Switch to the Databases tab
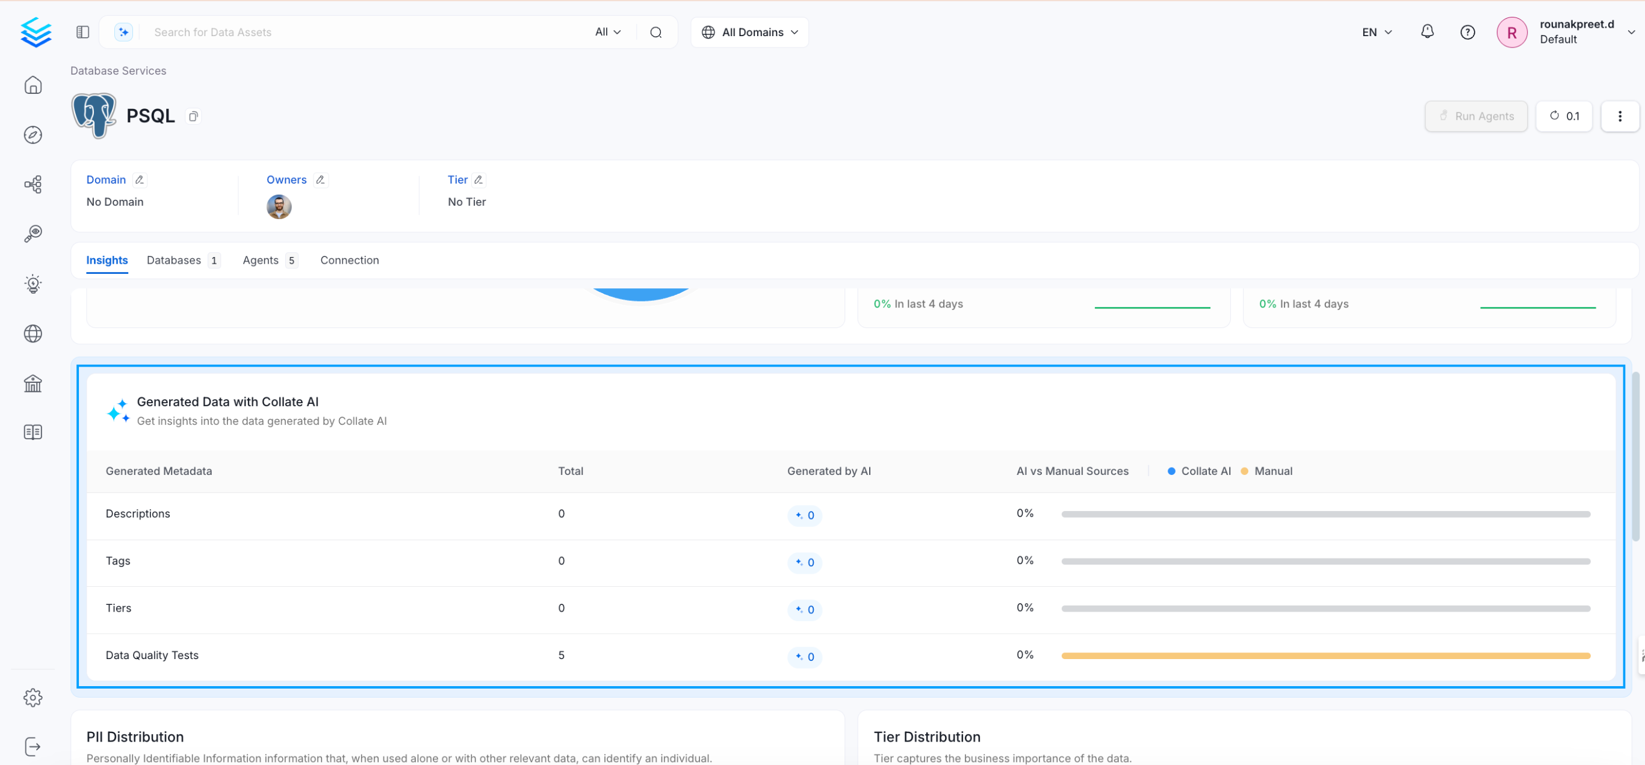The height and width of the screenshot is (765, 1645). click(x=174, y=260)
